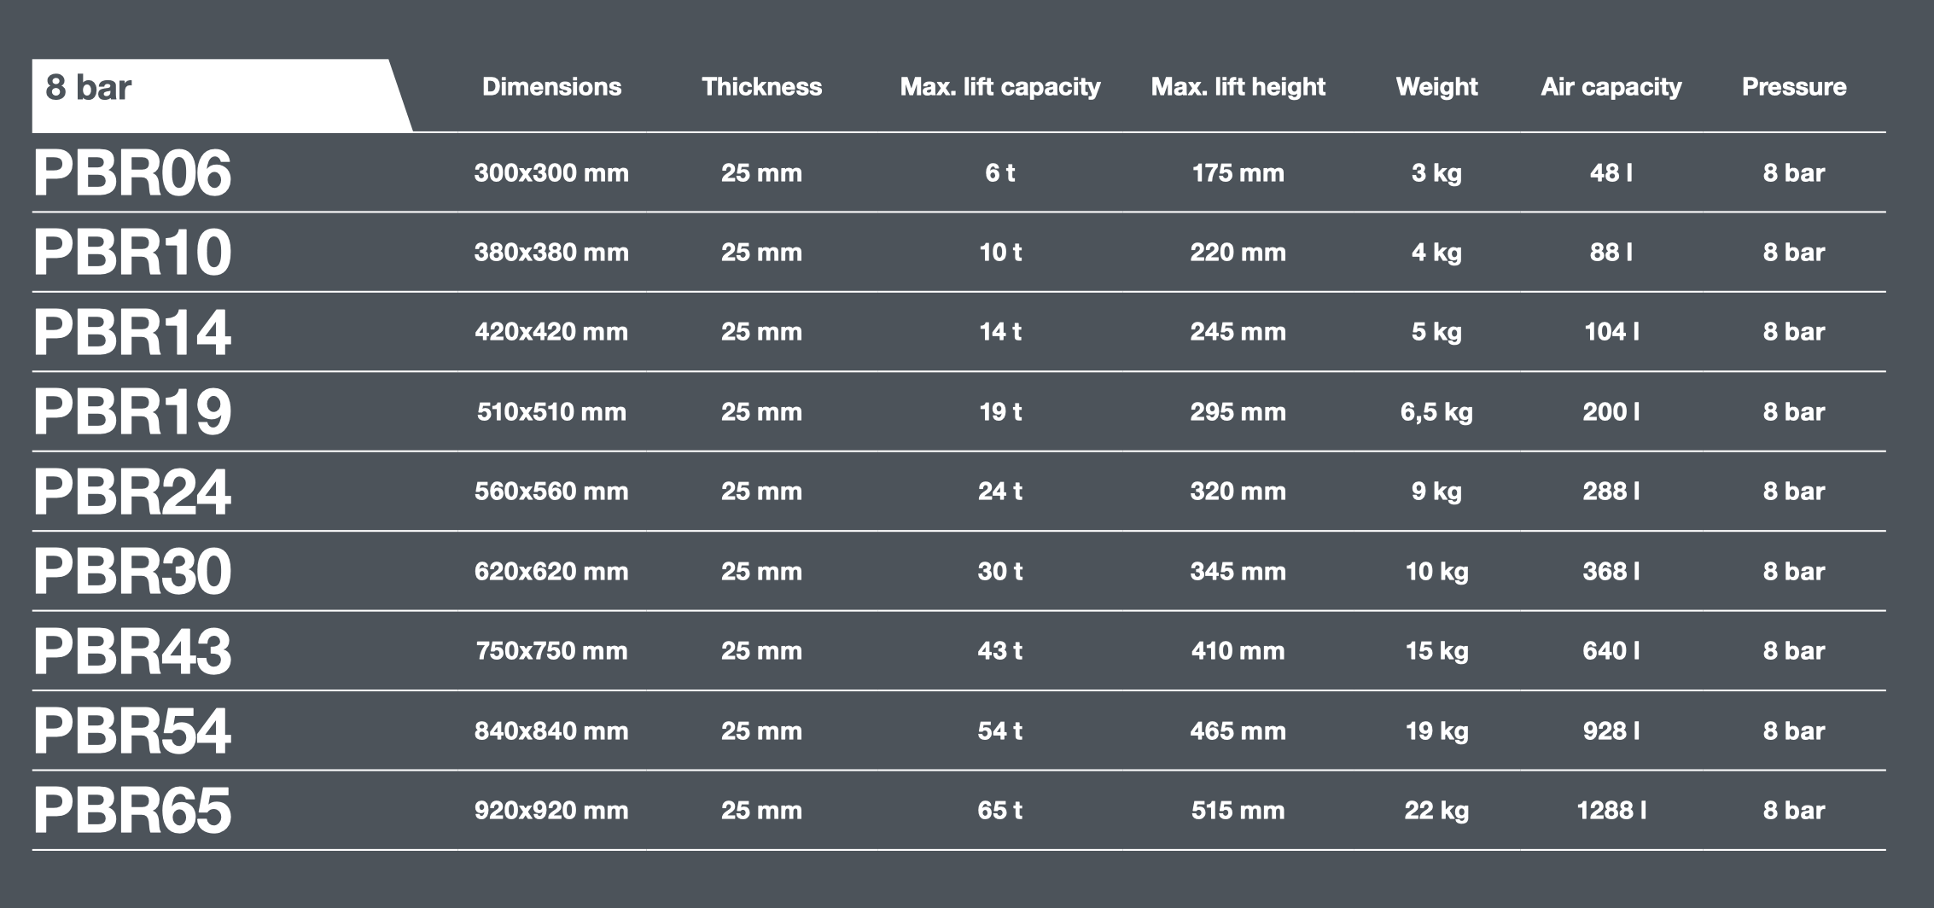This screenshot has height=908, width=1934.
Task: Click the Air capacity column header
Action: click(x=1611, y=87)
